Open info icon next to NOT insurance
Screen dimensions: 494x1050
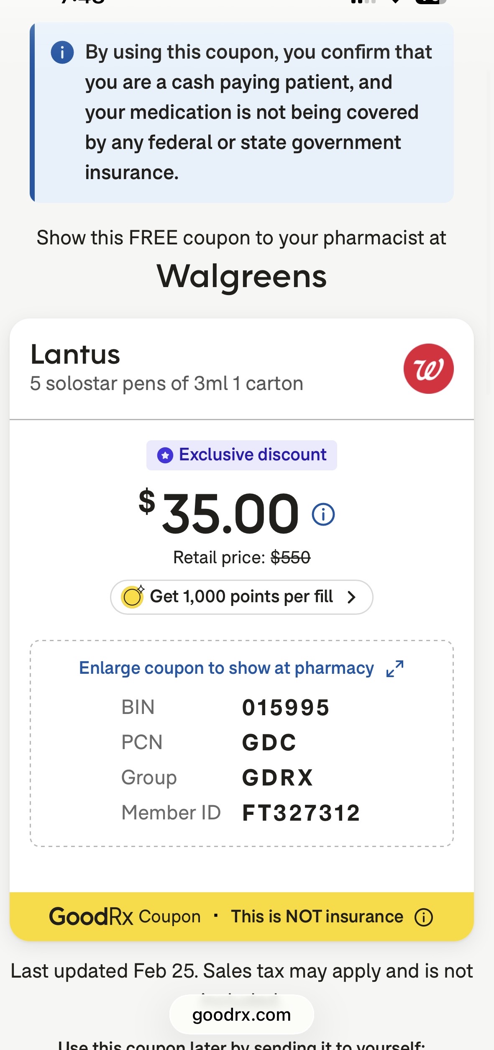[423, 917]
